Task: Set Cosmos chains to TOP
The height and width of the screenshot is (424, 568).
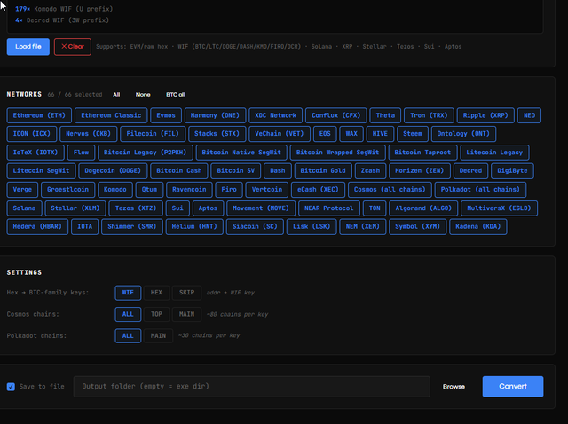Action: coord(156,314)
